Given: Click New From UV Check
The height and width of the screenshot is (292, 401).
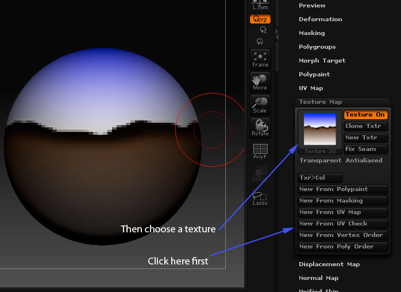Looking at the screenshot, I should (x=343, y=224).
